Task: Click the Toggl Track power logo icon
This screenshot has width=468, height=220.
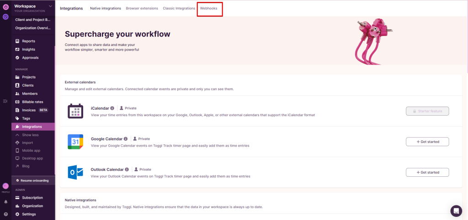Action: coord(5,7)
